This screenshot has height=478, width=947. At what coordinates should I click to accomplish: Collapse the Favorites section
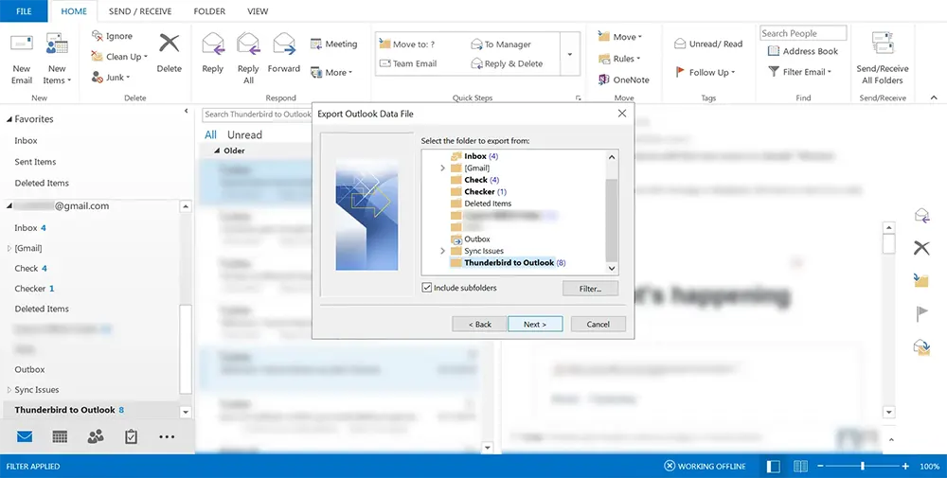(9, 119)
